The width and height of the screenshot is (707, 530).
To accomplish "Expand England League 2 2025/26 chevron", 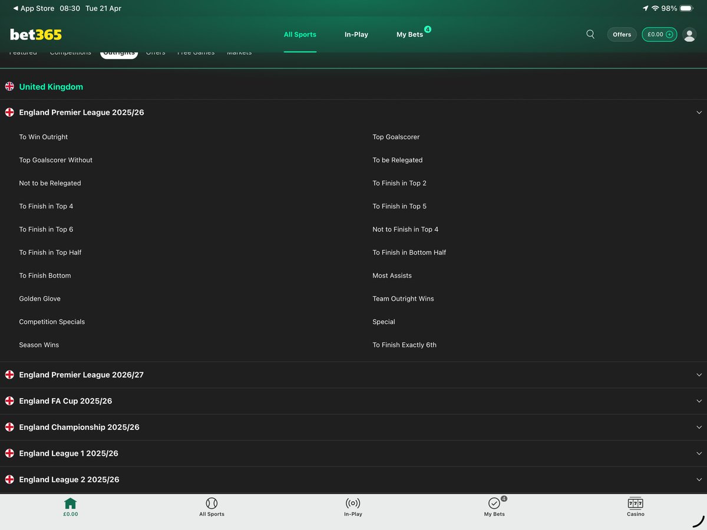I will (699, 480).
